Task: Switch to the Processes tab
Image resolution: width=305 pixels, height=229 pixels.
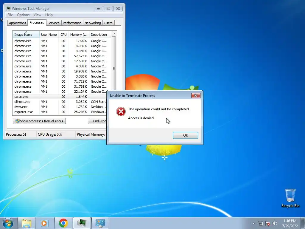Action: [x=37, y=22]
